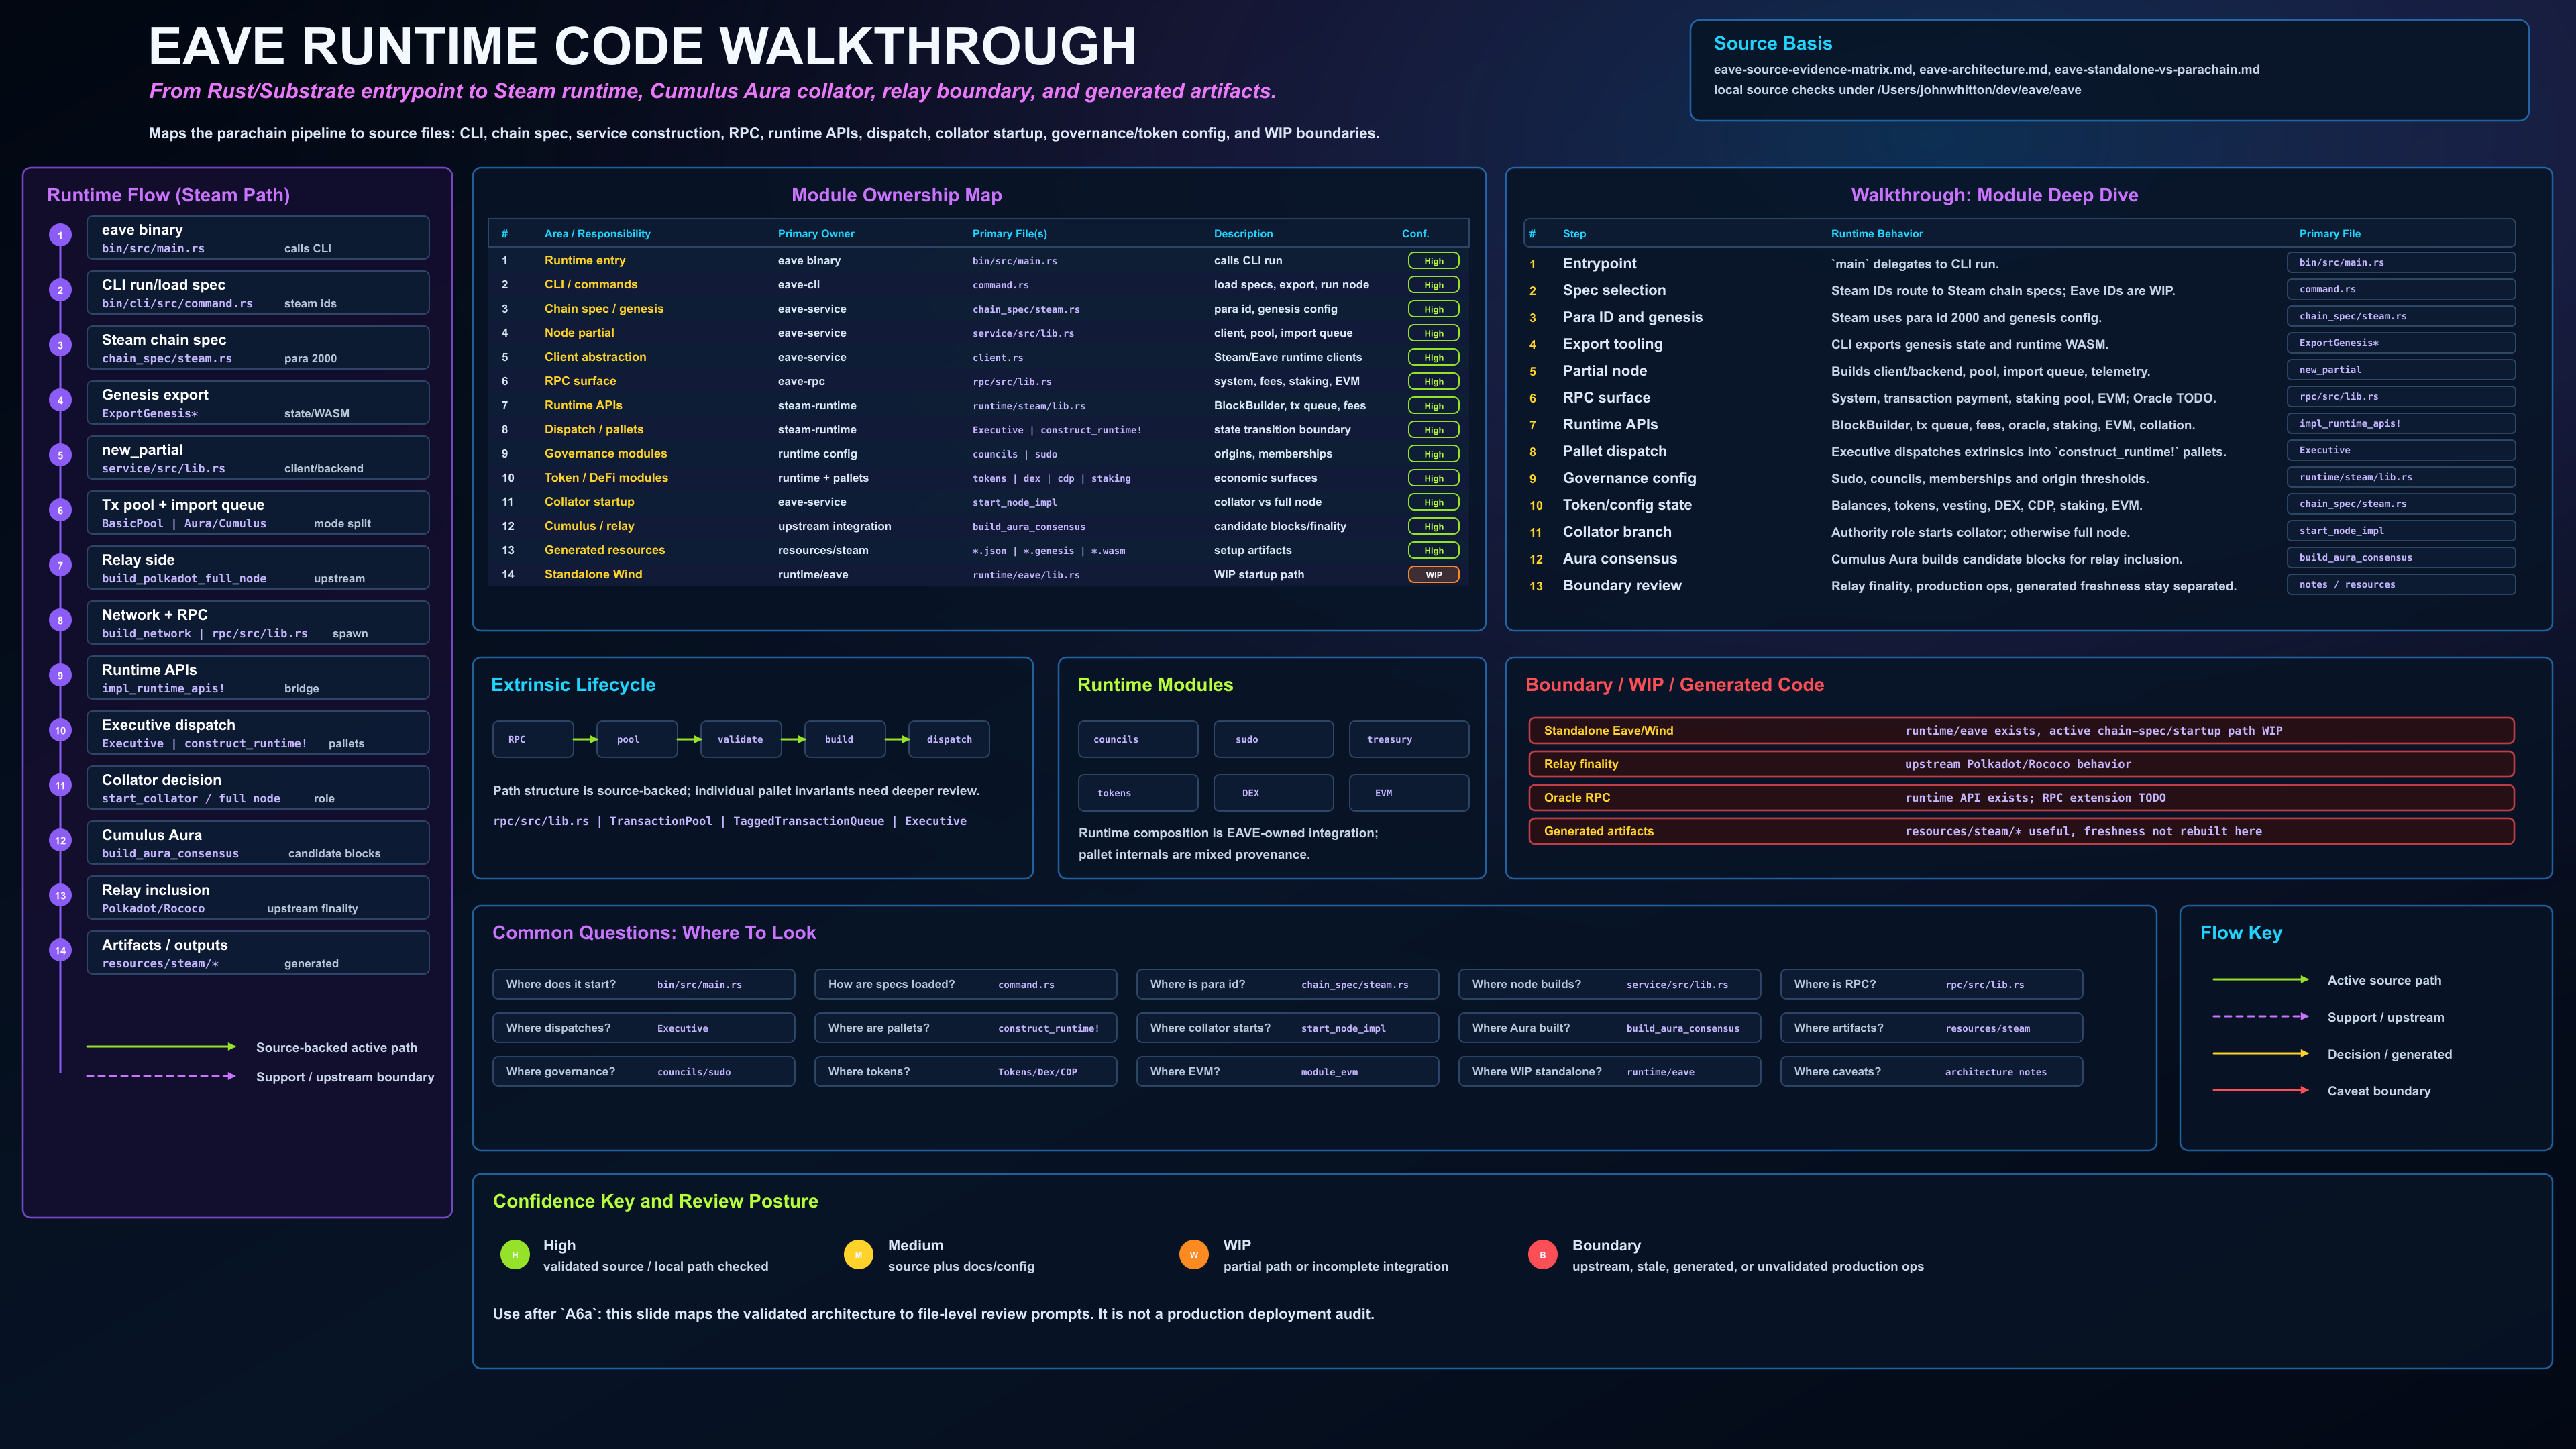Click the yellow Decision / generated arrow
The height and width of the screenshot is (1449, 2576).
(2260, 1054)
